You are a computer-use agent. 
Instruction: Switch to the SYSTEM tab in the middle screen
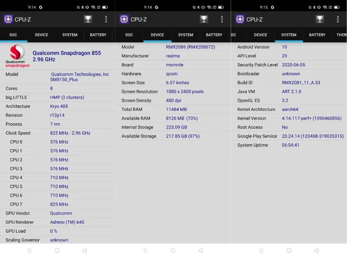(186, 35)
